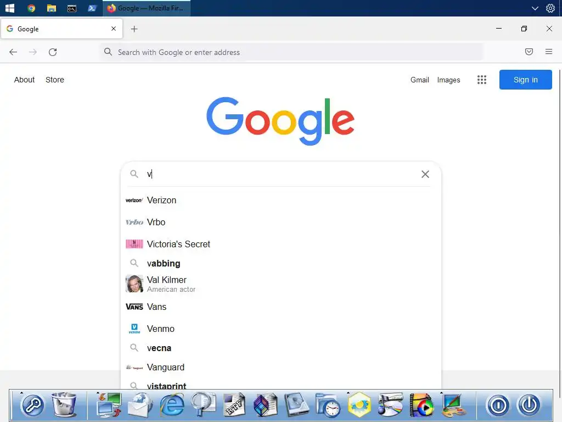Viewport: 562px width, 422px height.
Task: Close the Google tab
Action: (x=114, y=29)
